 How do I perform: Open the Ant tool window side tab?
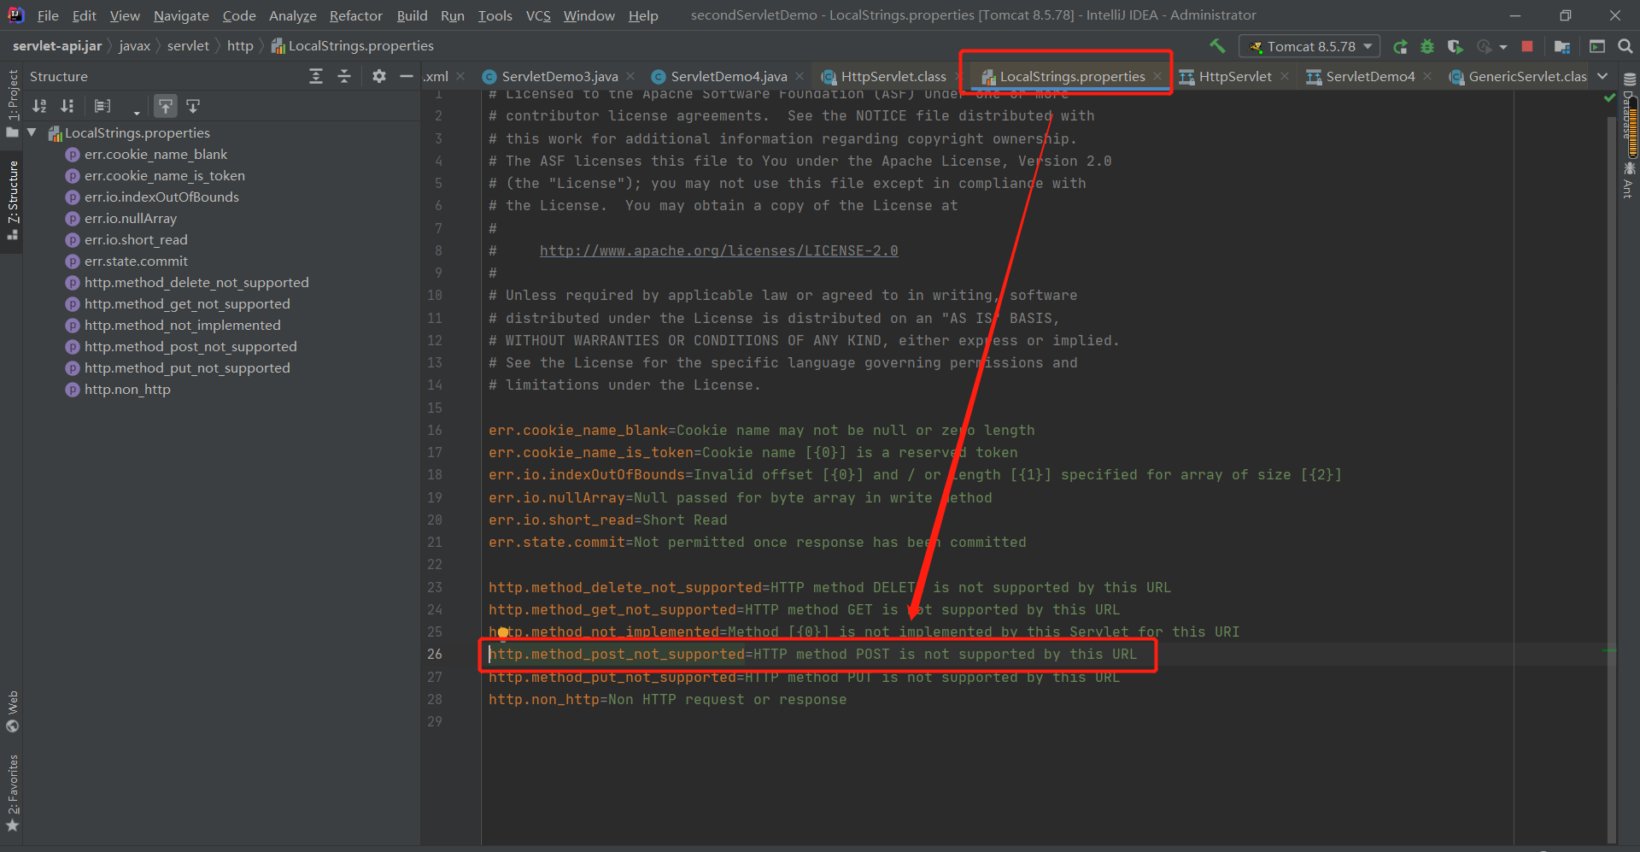point(1629,179)
